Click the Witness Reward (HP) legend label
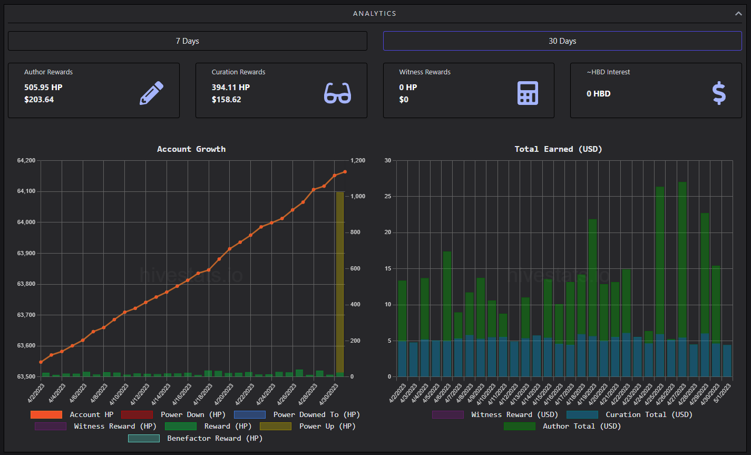751x455 pixels. coord(115,426)
